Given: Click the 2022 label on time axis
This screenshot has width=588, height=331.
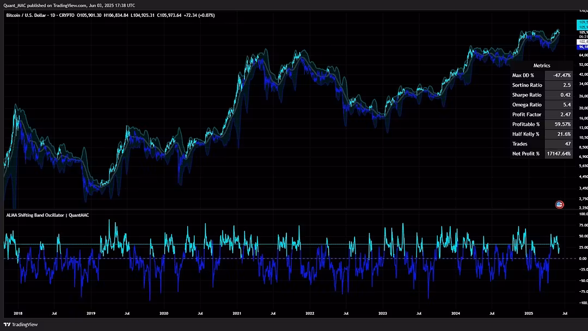Looking at the screenshot, I should pos(310,313).
